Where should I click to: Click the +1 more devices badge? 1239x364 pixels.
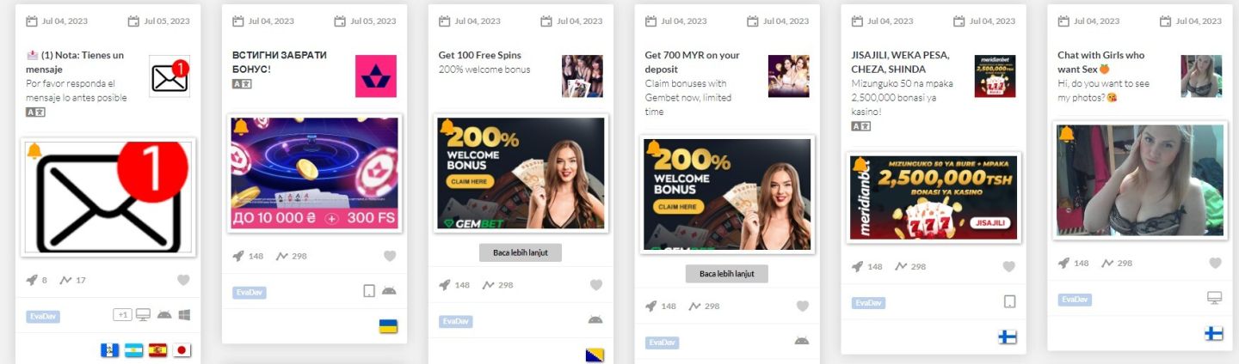coord(123,315)
